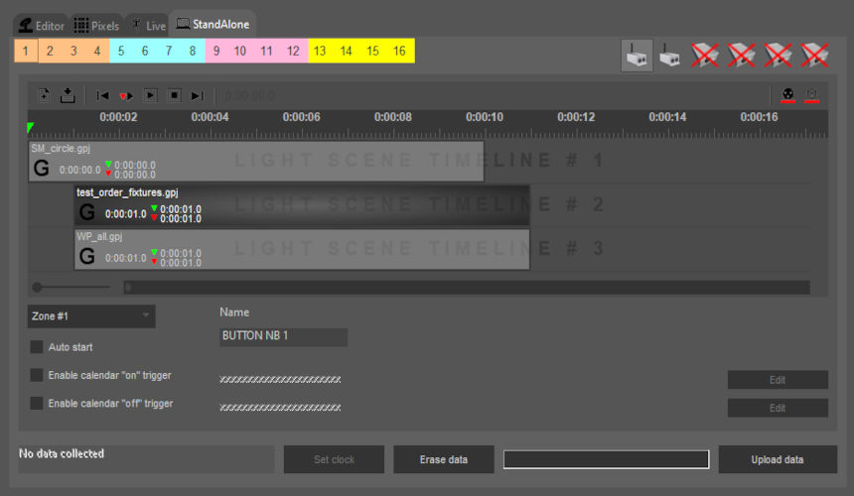Click the Upload data button

pyautogui.click(x=778, y=459)
